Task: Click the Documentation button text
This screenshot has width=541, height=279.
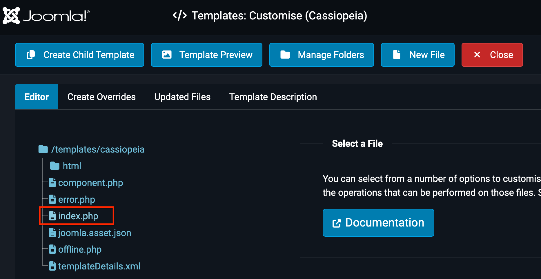Action: [385, 223]
